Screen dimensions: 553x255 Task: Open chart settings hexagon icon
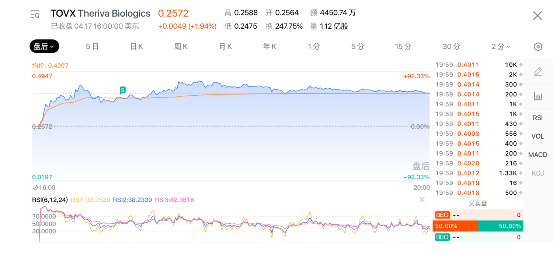point(538,47)
